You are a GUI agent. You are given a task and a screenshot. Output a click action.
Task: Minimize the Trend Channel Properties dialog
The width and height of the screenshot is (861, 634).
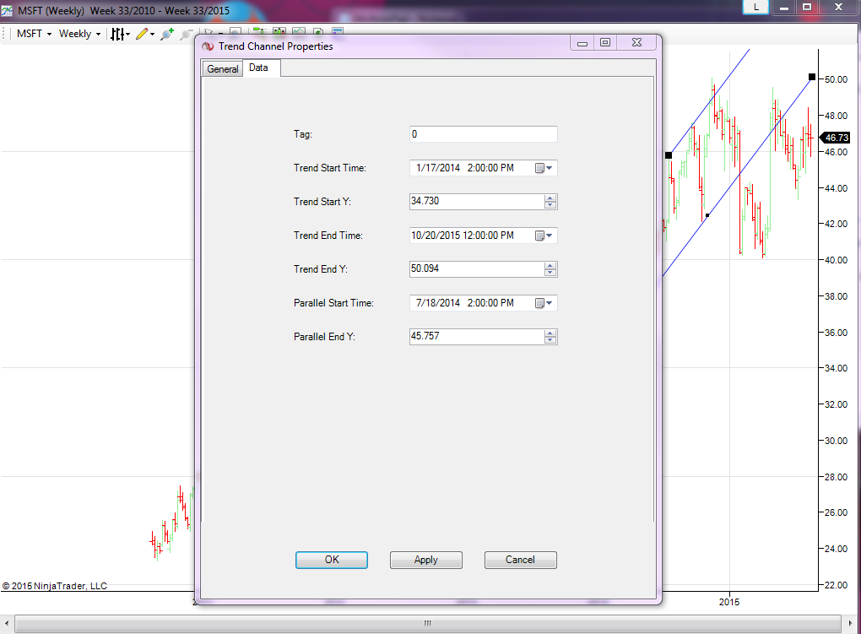click(582, 43)
